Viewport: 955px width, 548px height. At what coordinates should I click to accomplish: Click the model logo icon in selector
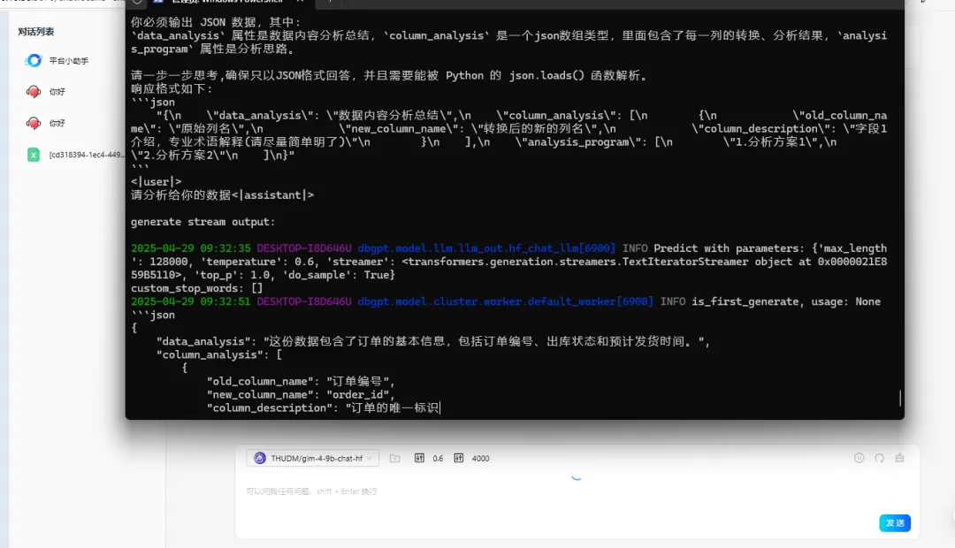click(x=260, y=458)
